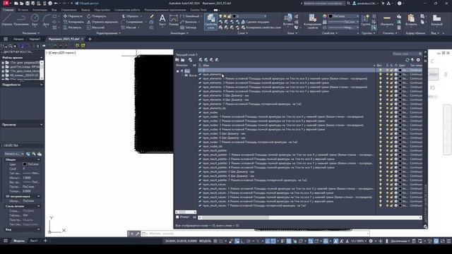Switch to the Вставка ribbon tab
This screenshot has width=452, height=254.
click(23, 10)
